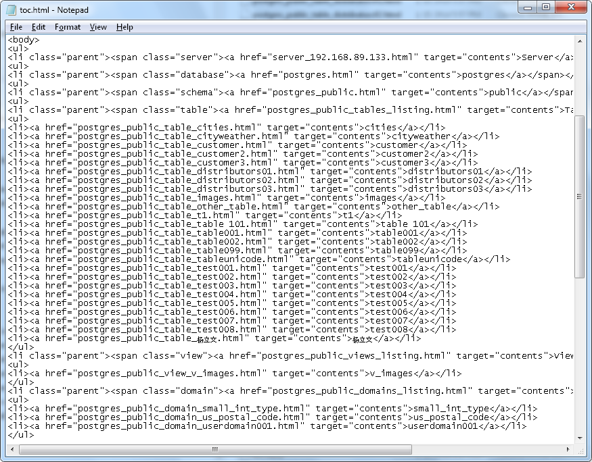Click the small_int_type domain line
592x462 pixels.
[x=203, y=409]
